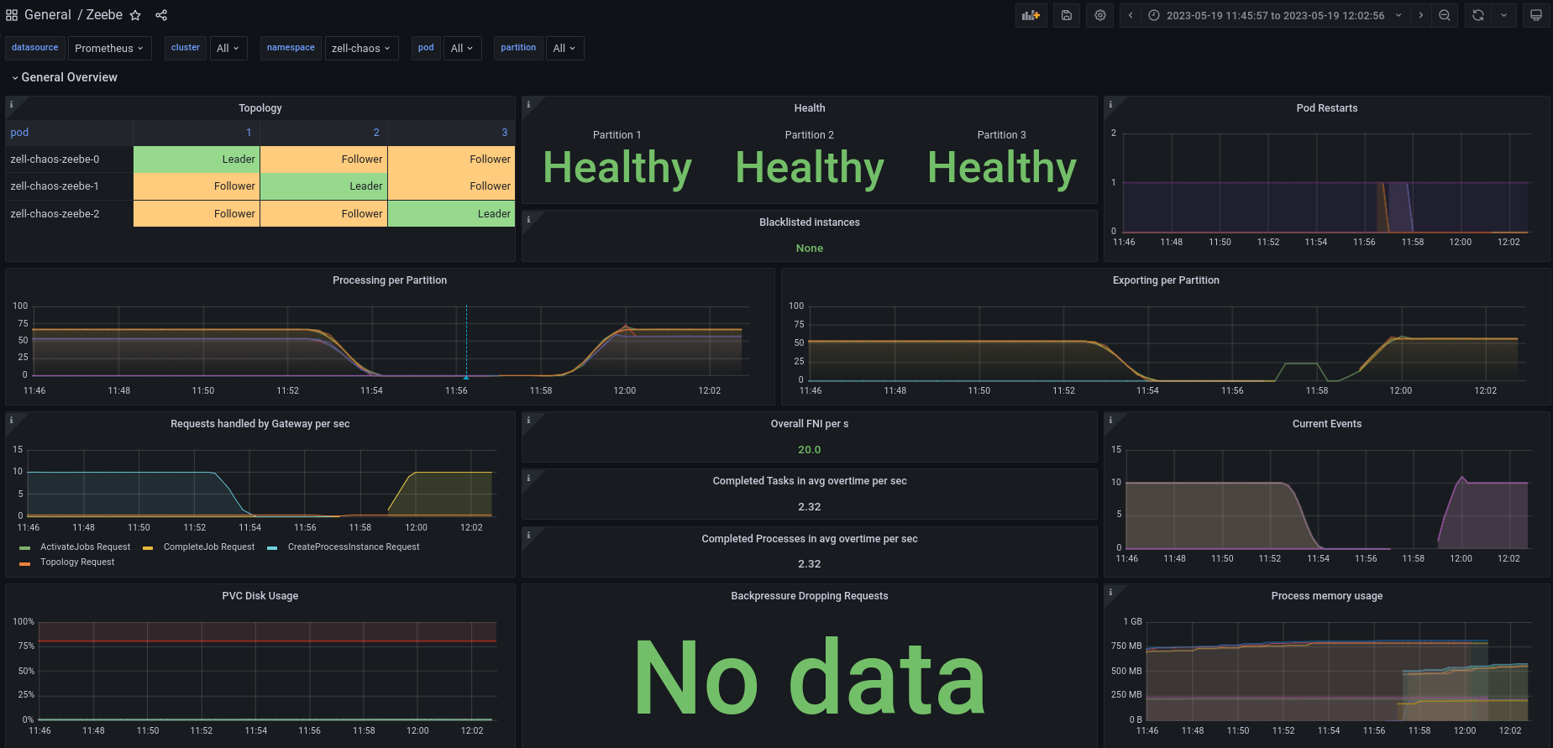1553x748 pixels.
Task: Click Leader cell for zell-chaos-zeebe-2
Action: click(451, 214)
